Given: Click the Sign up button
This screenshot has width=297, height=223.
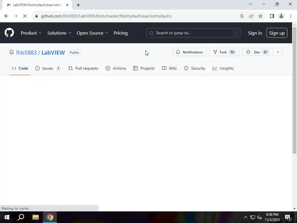Looking at the screenshot, I should (x=277, y=33).
